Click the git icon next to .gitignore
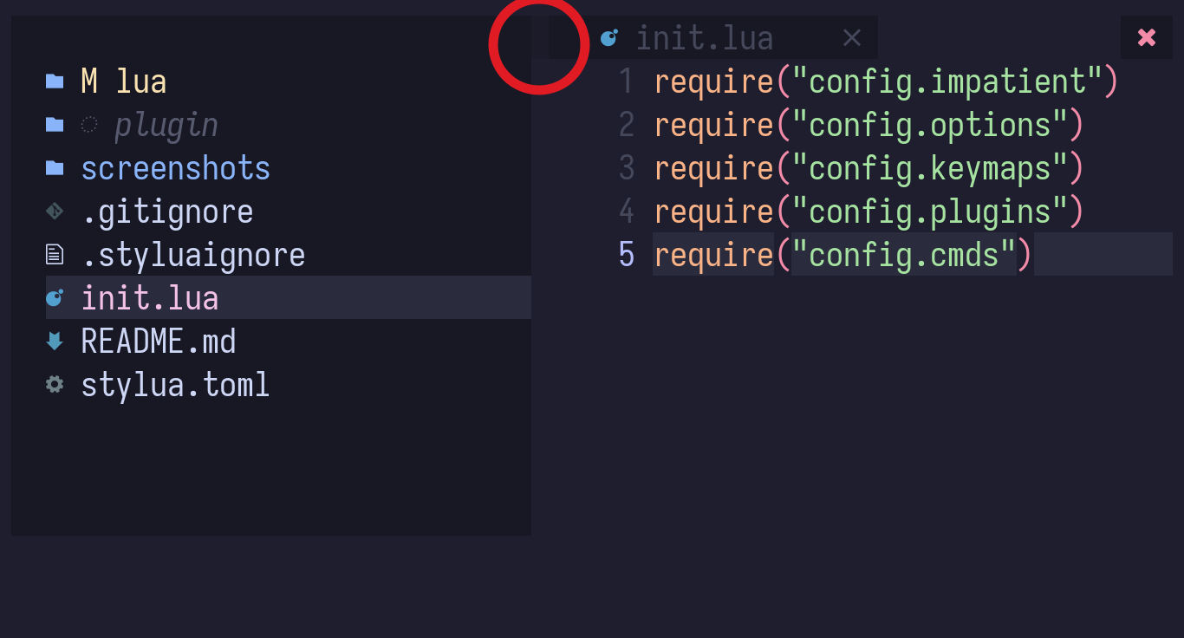 pyautogui.click(x=55, y=211)
